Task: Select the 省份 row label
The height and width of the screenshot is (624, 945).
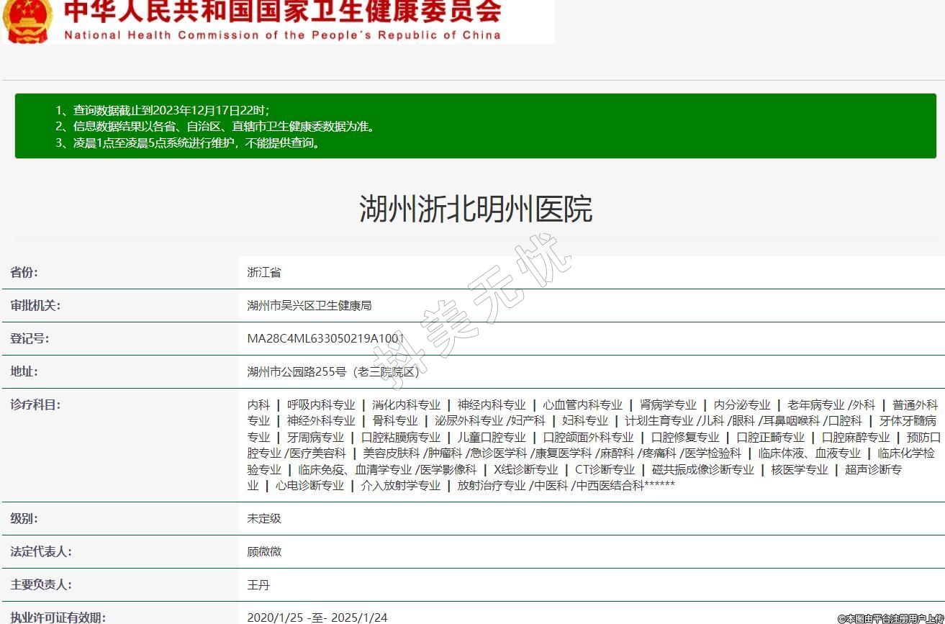Action: [24, 272]
